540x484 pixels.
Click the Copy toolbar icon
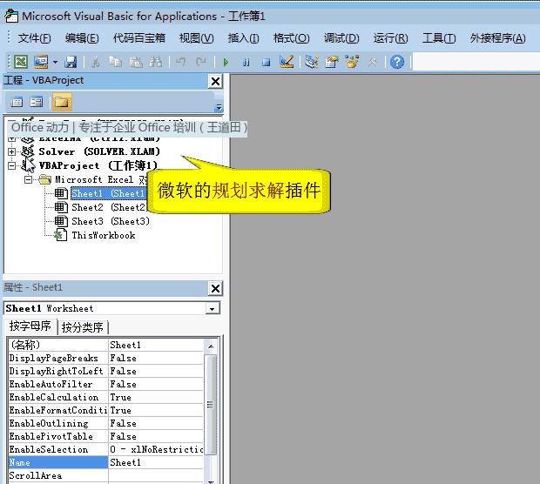(115, 63)
